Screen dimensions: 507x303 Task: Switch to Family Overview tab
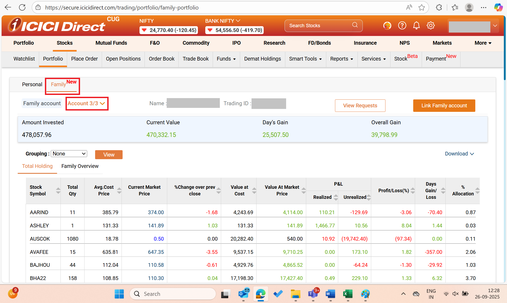[80, 166]
